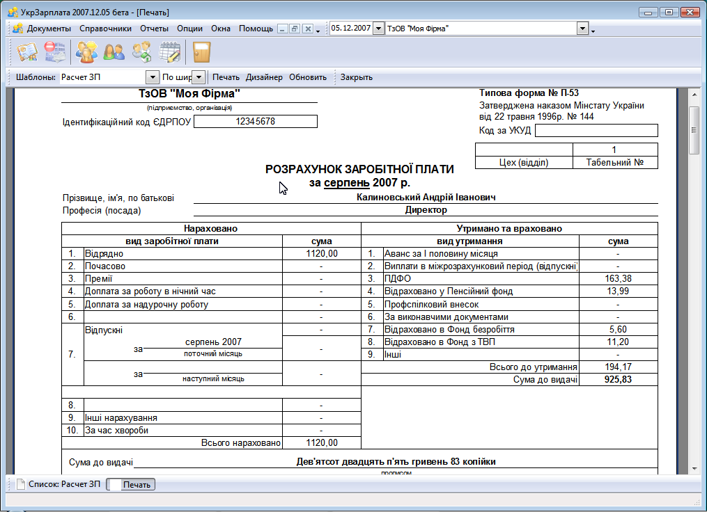Expand the date 05.12.2007 dropdown
The width and height of the screenshot is (707, 512).
(x=378, y=29)
